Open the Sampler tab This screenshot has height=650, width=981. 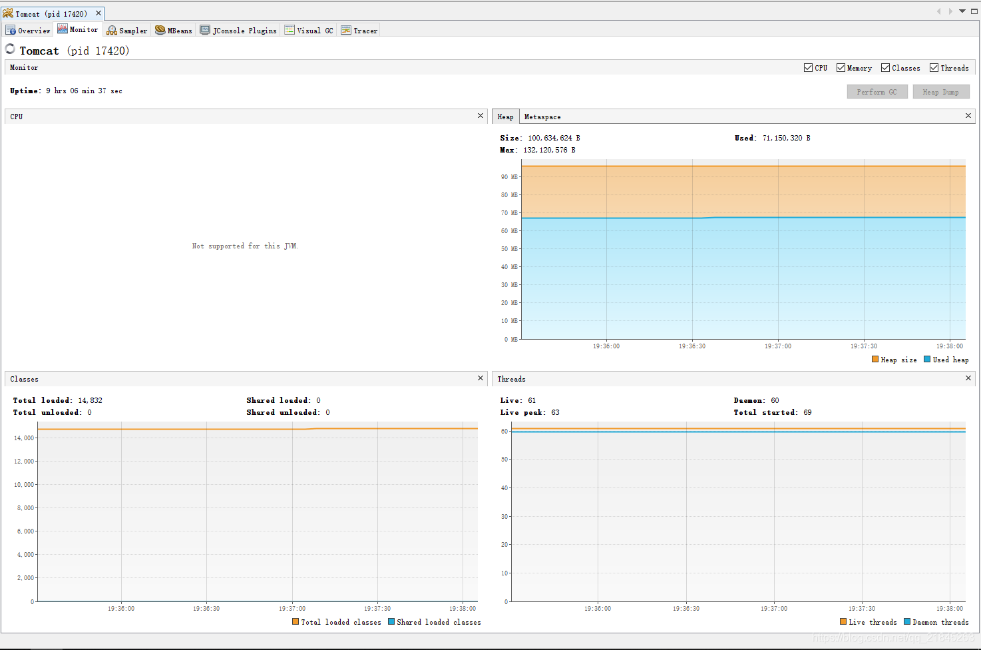(x=127, y=31)
